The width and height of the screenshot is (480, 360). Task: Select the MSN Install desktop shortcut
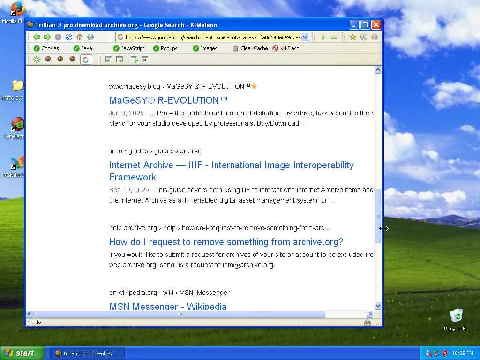(x=14, y=167)
